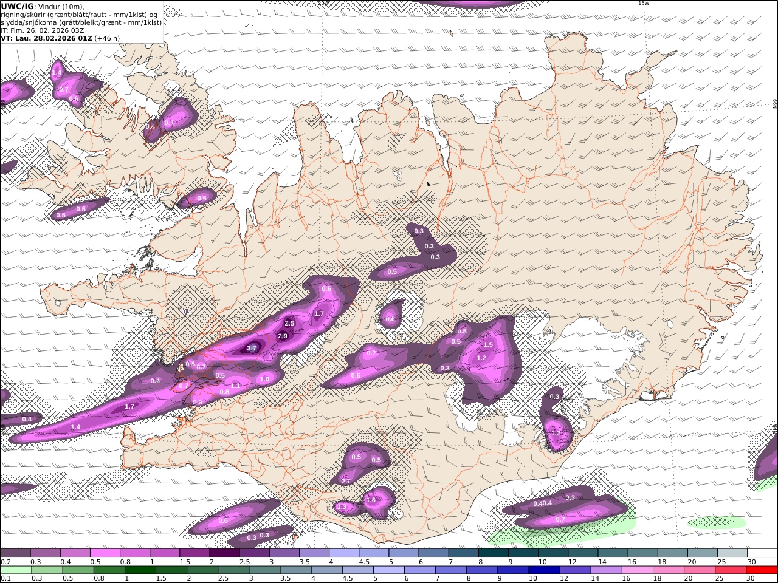The width and height of the screenshot is (778, 583).
Task: Pick the bottom-row swatch starting at 2.5
Action: click(x=233, y=570)
